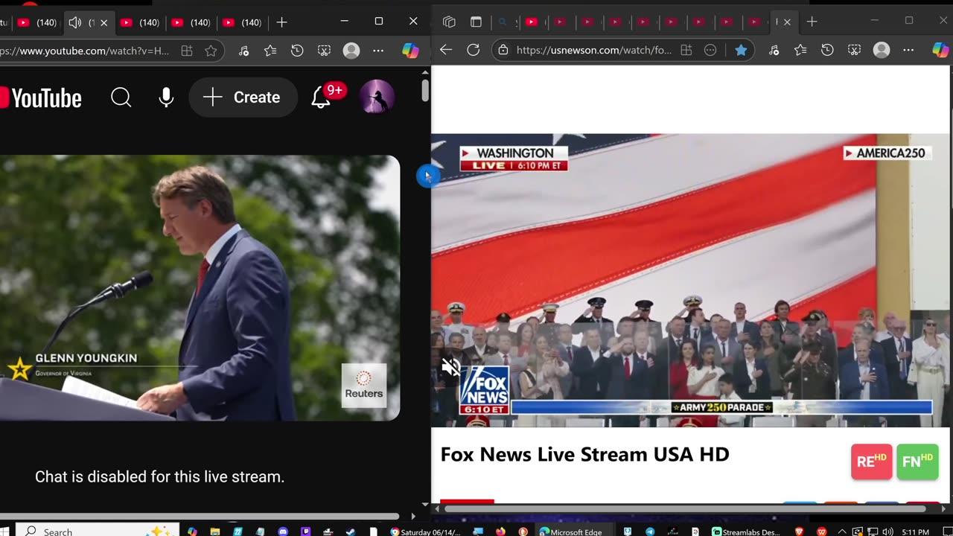Image resolution: width=953 pixels, height=536 pixels.
Task: Go back in the right Edge window
Action: pos(446,50)
